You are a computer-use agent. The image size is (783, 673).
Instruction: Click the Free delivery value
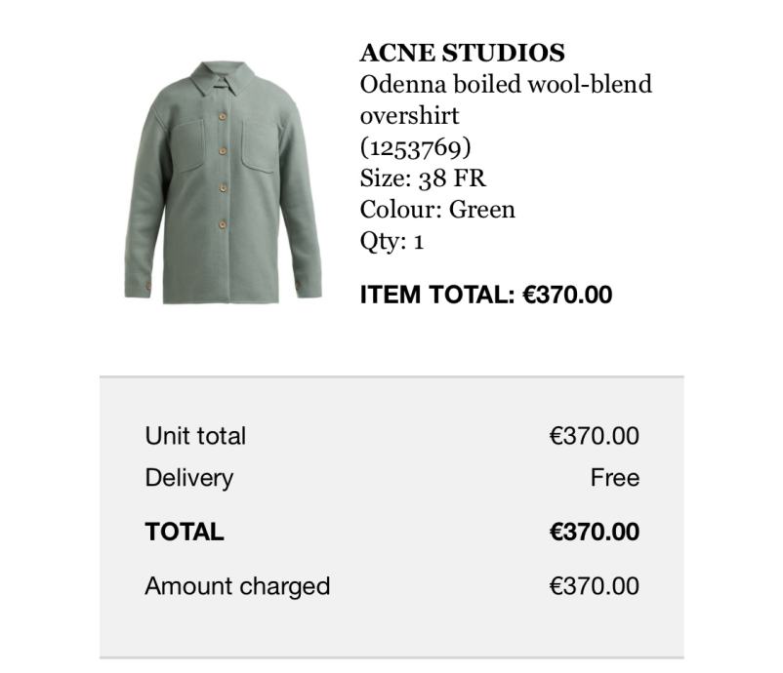coord(615,477)
